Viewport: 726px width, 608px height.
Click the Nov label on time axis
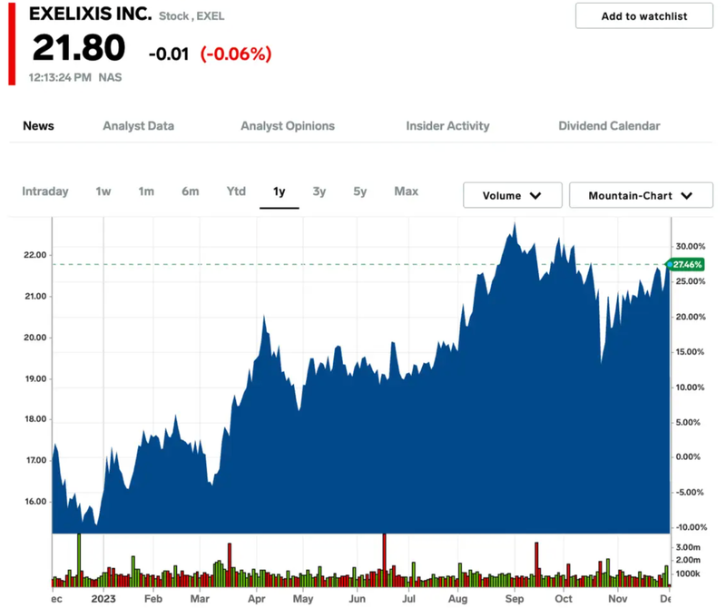618,599
